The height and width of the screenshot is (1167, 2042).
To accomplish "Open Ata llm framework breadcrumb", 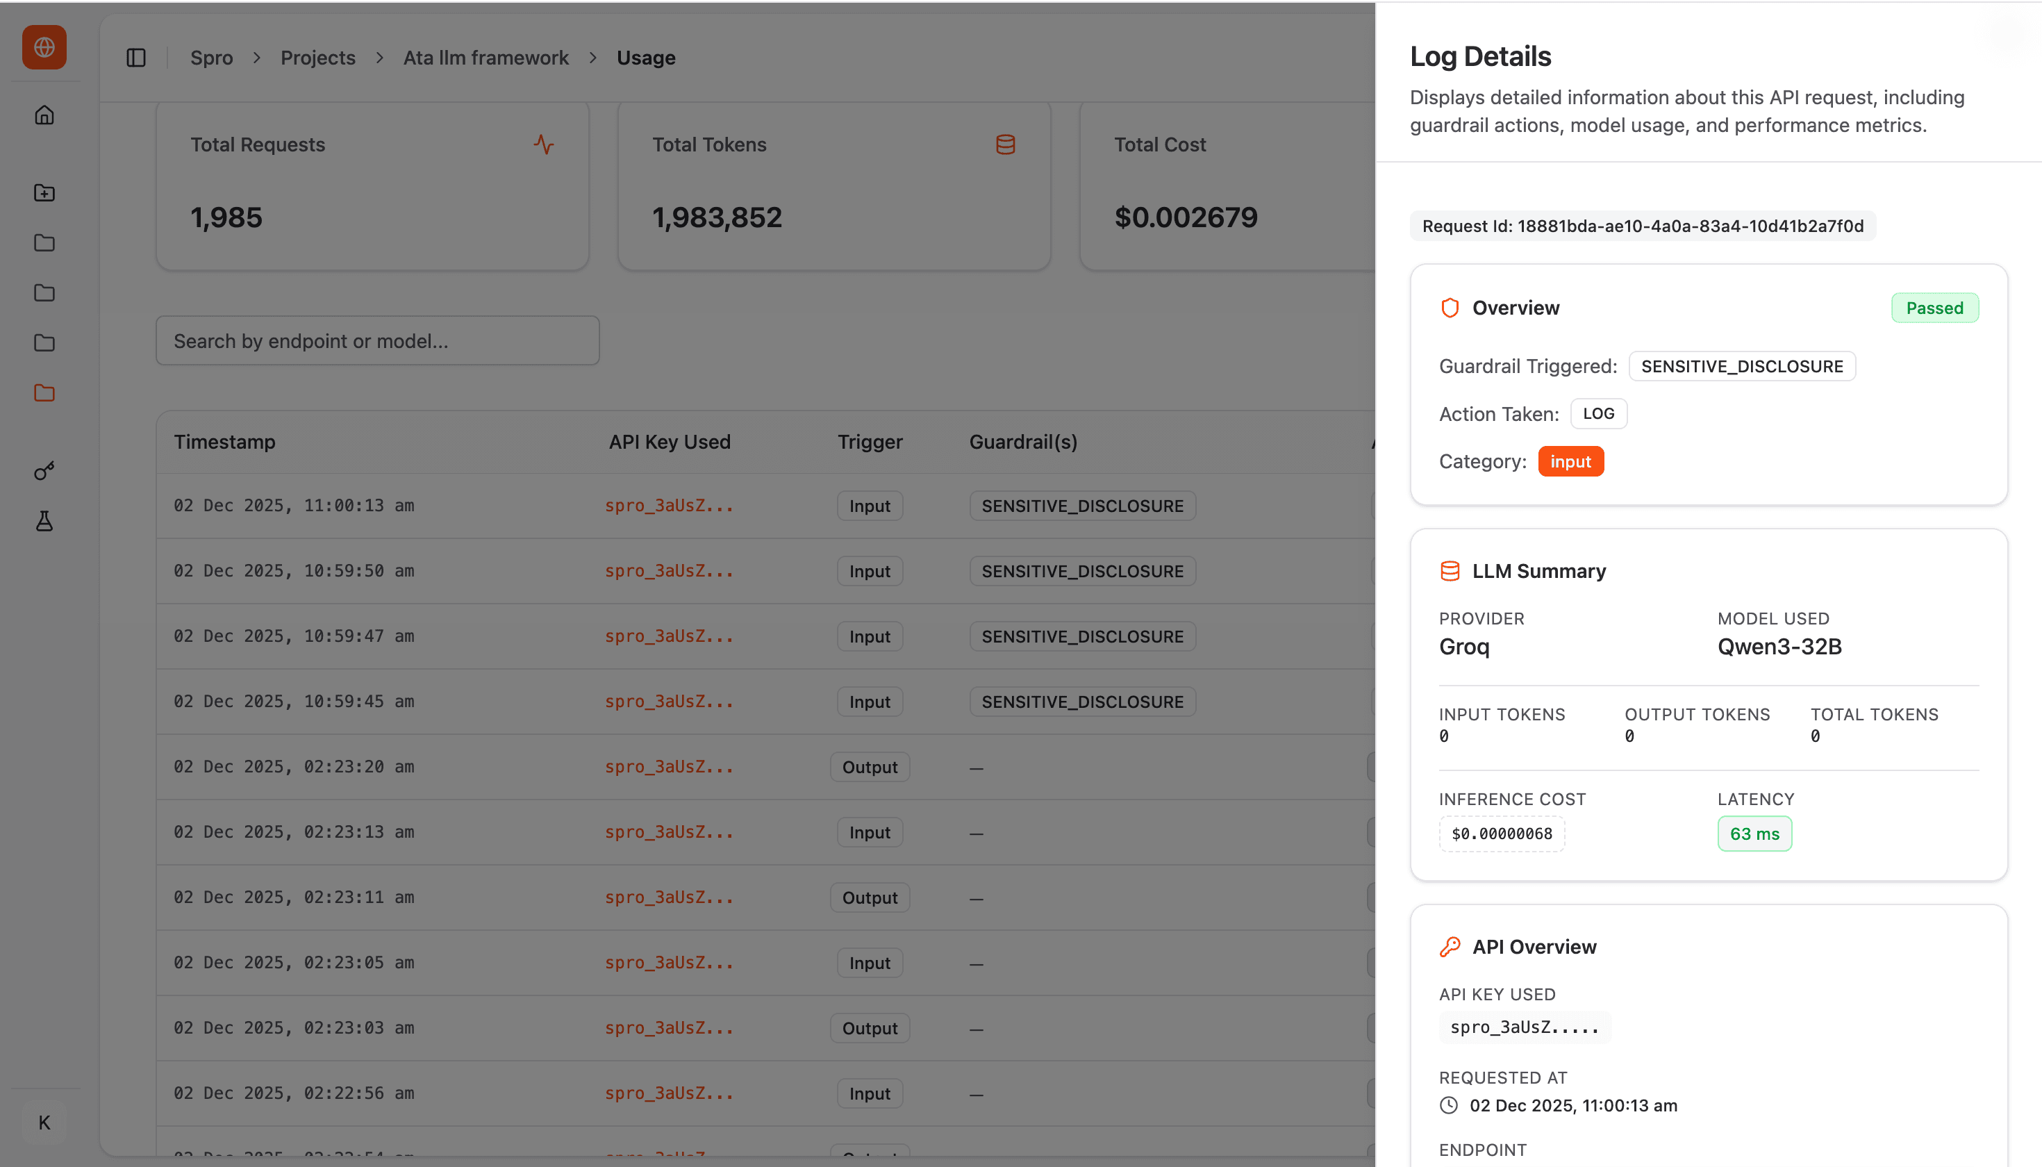I will pyautogui.click(x=485, y=58).
